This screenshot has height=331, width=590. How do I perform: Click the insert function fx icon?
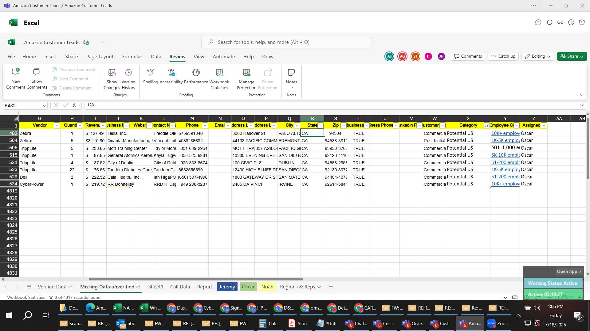tap(74, 105)
